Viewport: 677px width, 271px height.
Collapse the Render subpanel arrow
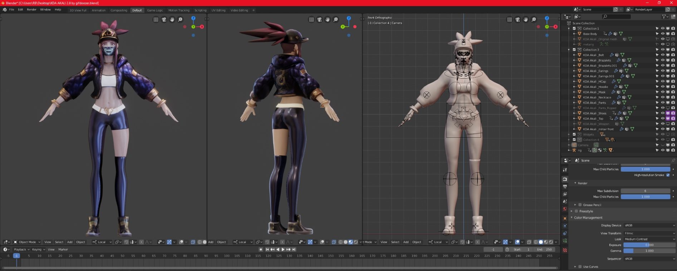(575, 183)
